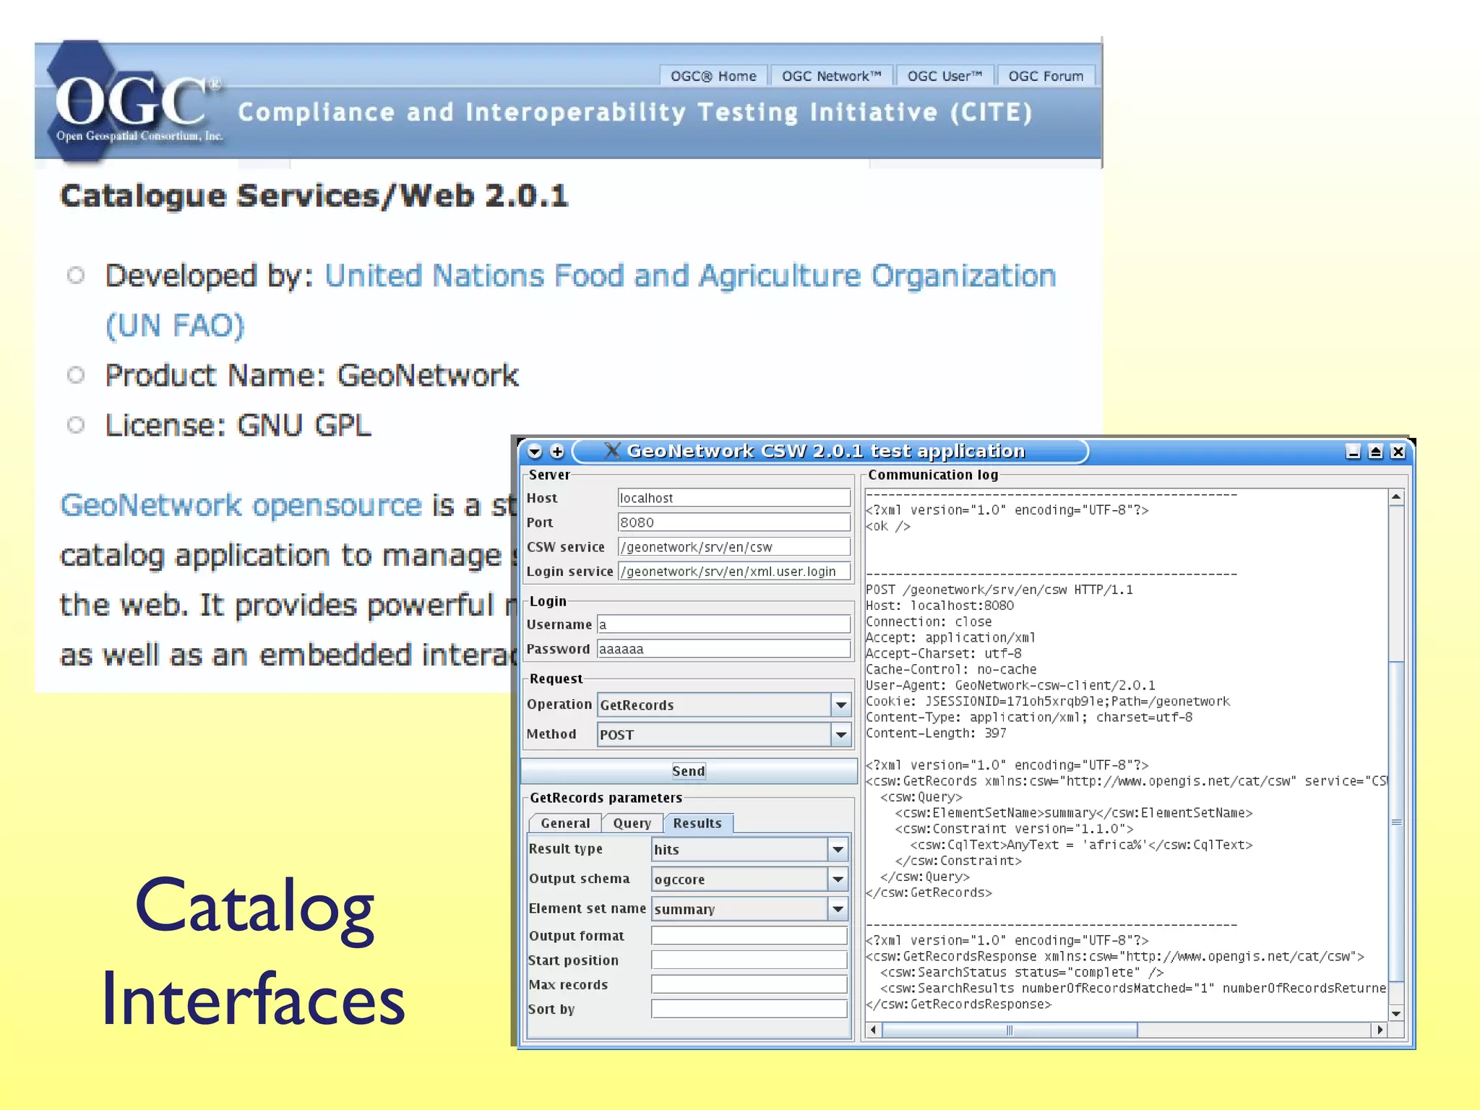The height and width of the screenshot is (1110, 1480).
Task: Click the horizontal scrollbar thumb of the log
Action: click(1010, 1030)
